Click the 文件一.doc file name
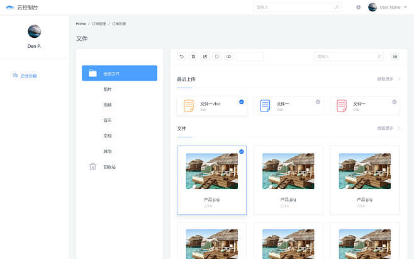 click(210, 104)
